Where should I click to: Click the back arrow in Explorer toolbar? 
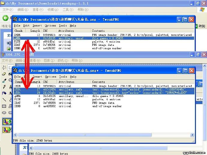5,18
